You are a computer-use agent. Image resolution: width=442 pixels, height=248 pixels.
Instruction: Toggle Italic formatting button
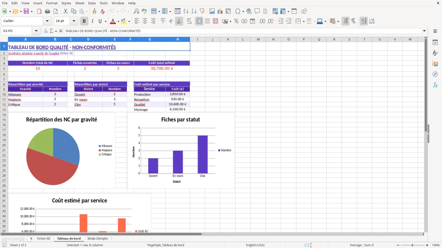[92, 21]
